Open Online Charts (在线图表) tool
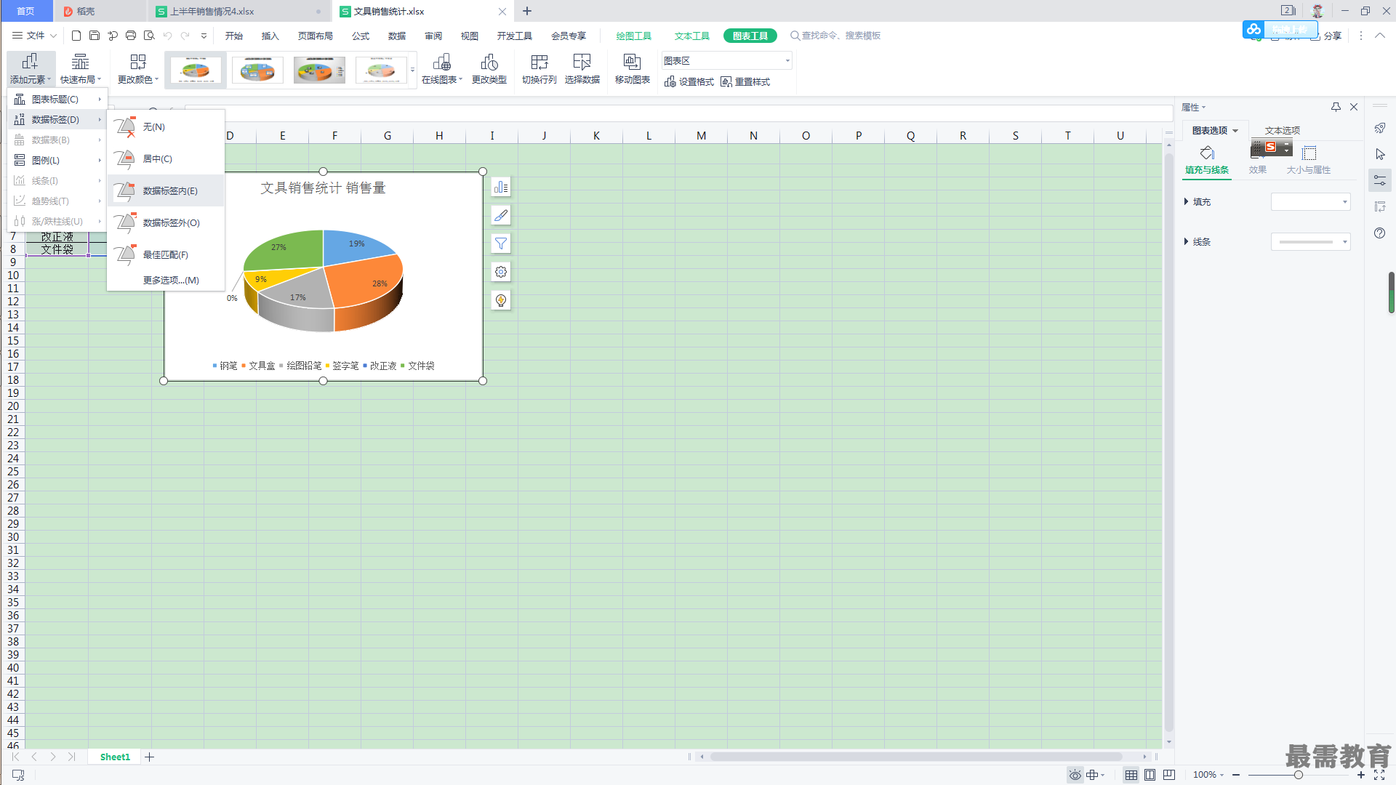Viewport: 1396px width, 785px height. point(441,69)
